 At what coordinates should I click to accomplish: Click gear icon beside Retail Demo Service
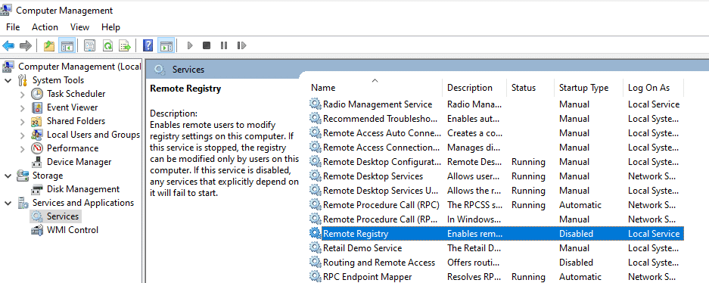315,247
